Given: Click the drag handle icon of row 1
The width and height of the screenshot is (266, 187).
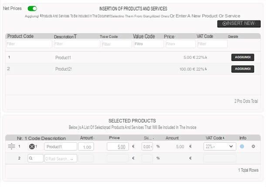Looking at the screenshot, I should point(11,146).
